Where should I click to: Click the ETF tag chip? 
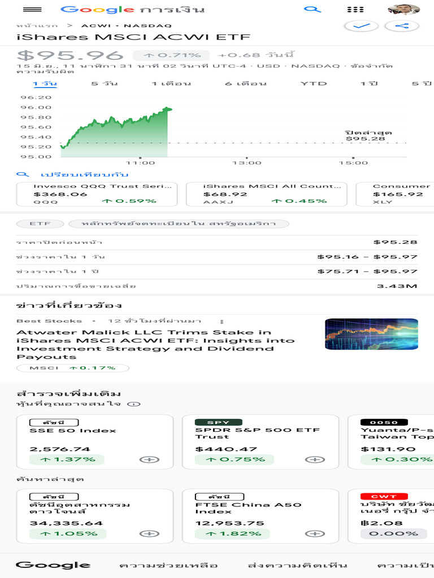click(x=40, y=224)
